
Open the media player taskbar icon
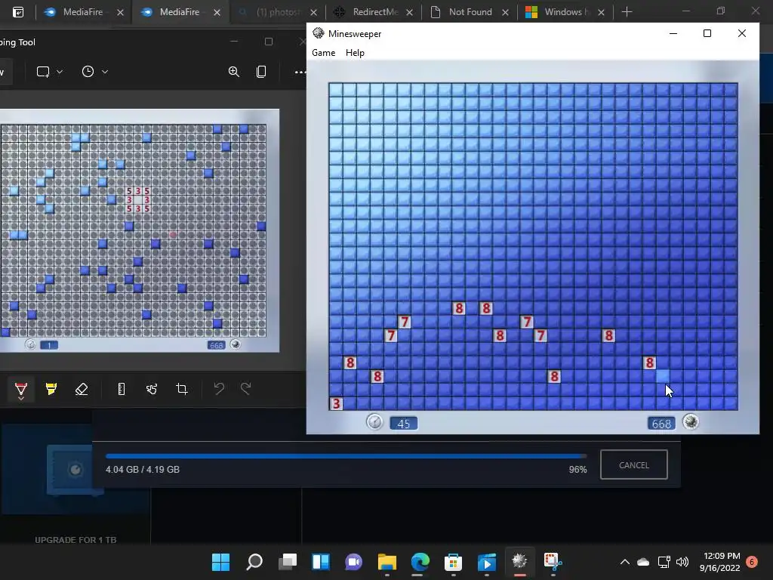pyautogui.click(x=487, y=562)
